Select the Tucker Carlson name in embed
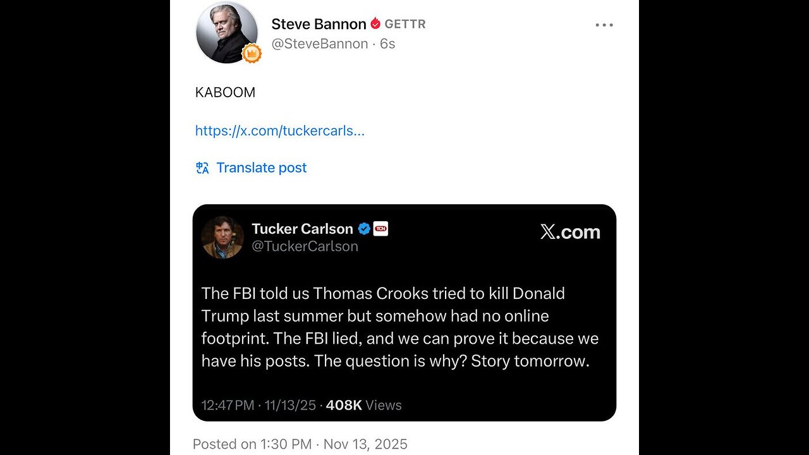 [302, 229]
